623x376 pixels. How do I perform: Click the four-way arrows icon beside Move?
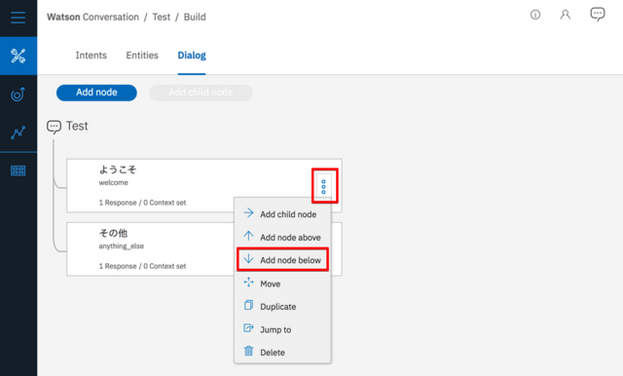click(x=249, y=282)
